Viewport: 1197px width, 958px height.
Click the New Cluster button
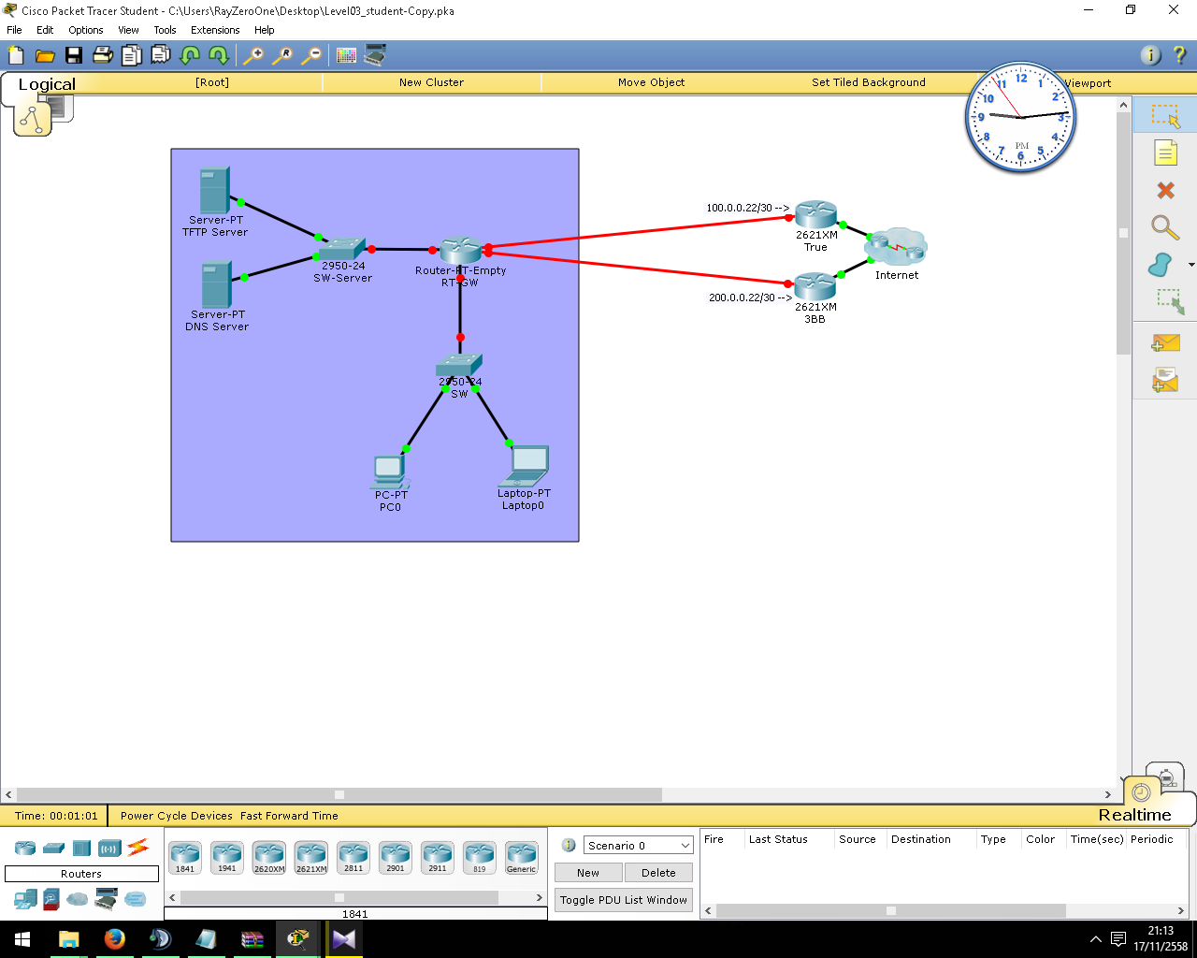point(431,82)
